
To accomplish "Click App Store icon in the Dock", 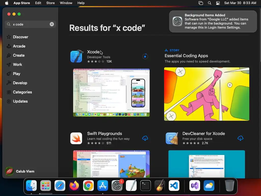I will [103, 186].
